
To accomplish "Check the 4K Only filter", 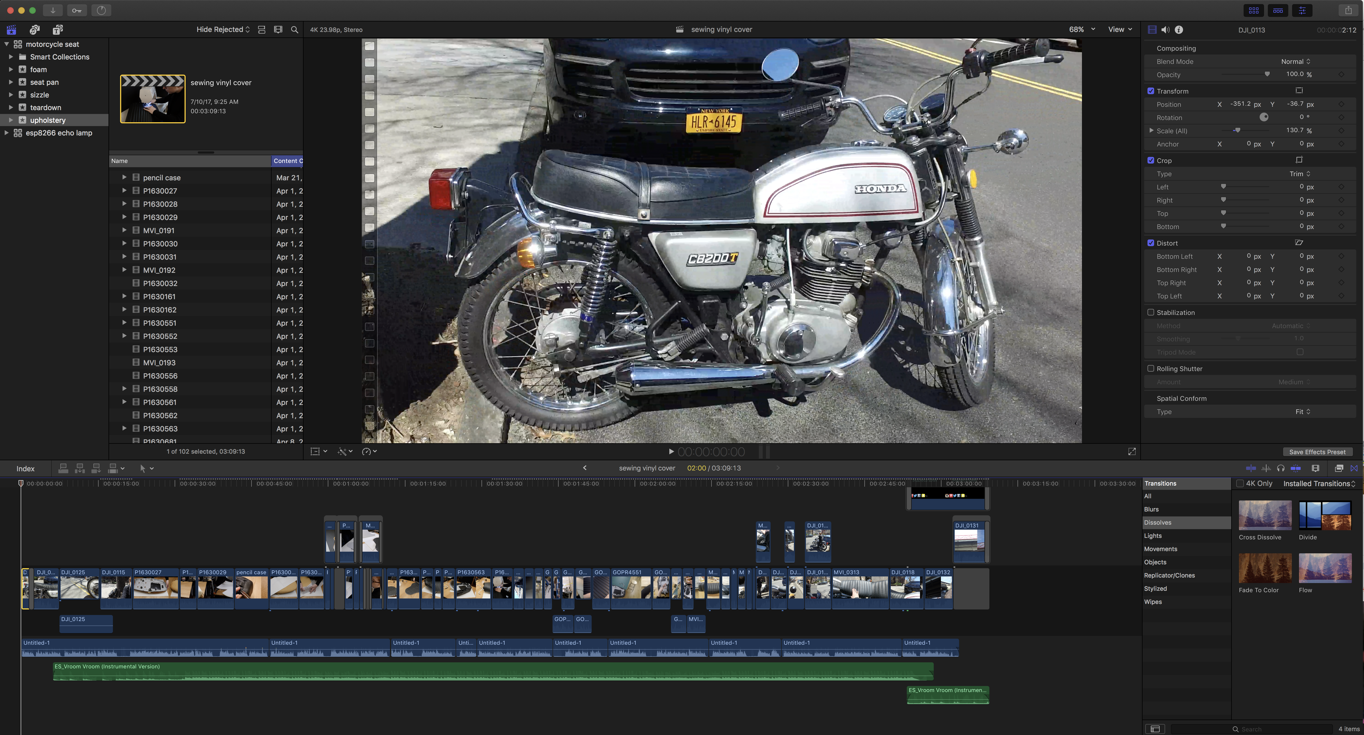I will pyautogui.click(x=1239, y=483).
